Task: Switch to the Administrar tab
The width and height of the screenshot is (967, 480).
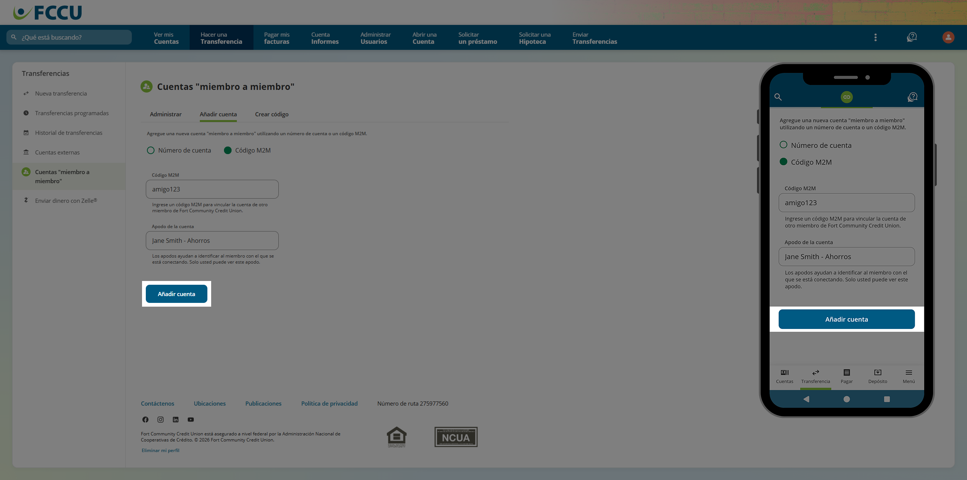Action: click(166, 114)
